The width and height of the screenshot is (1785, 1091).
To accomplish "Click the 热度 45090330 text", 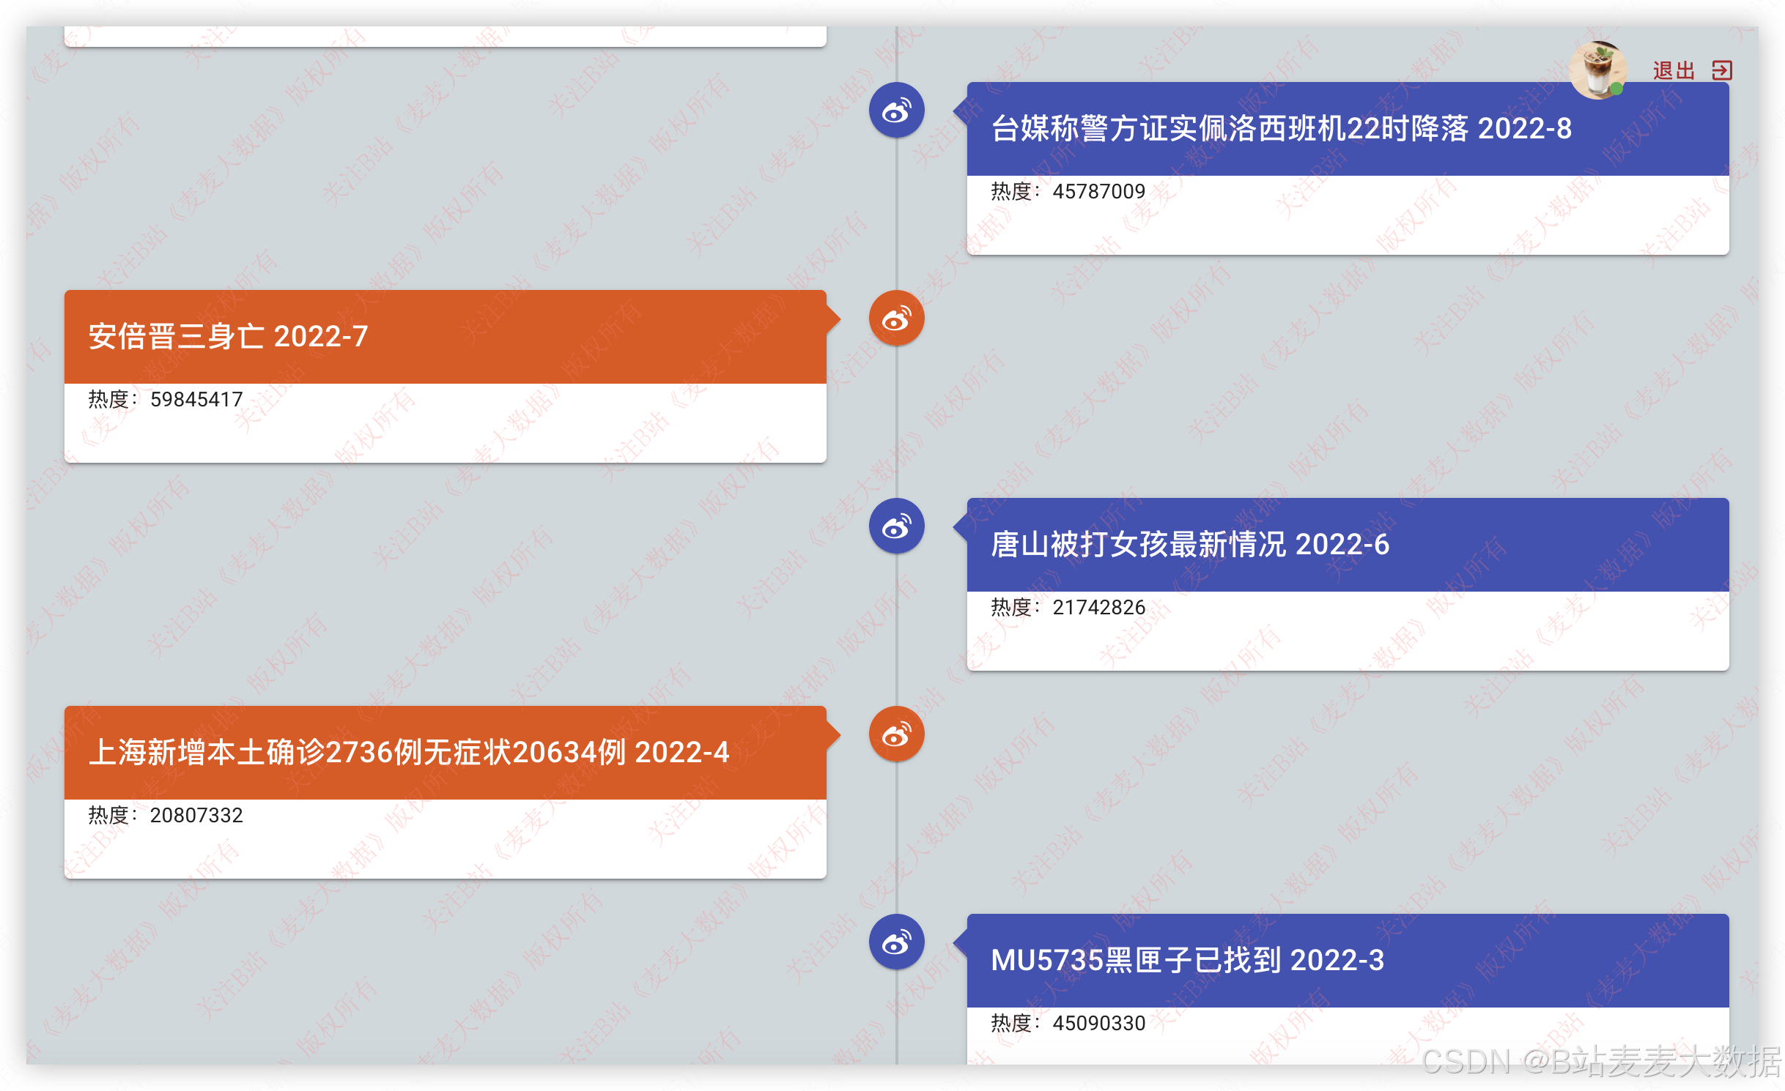I will [x=1068, y=1023].
